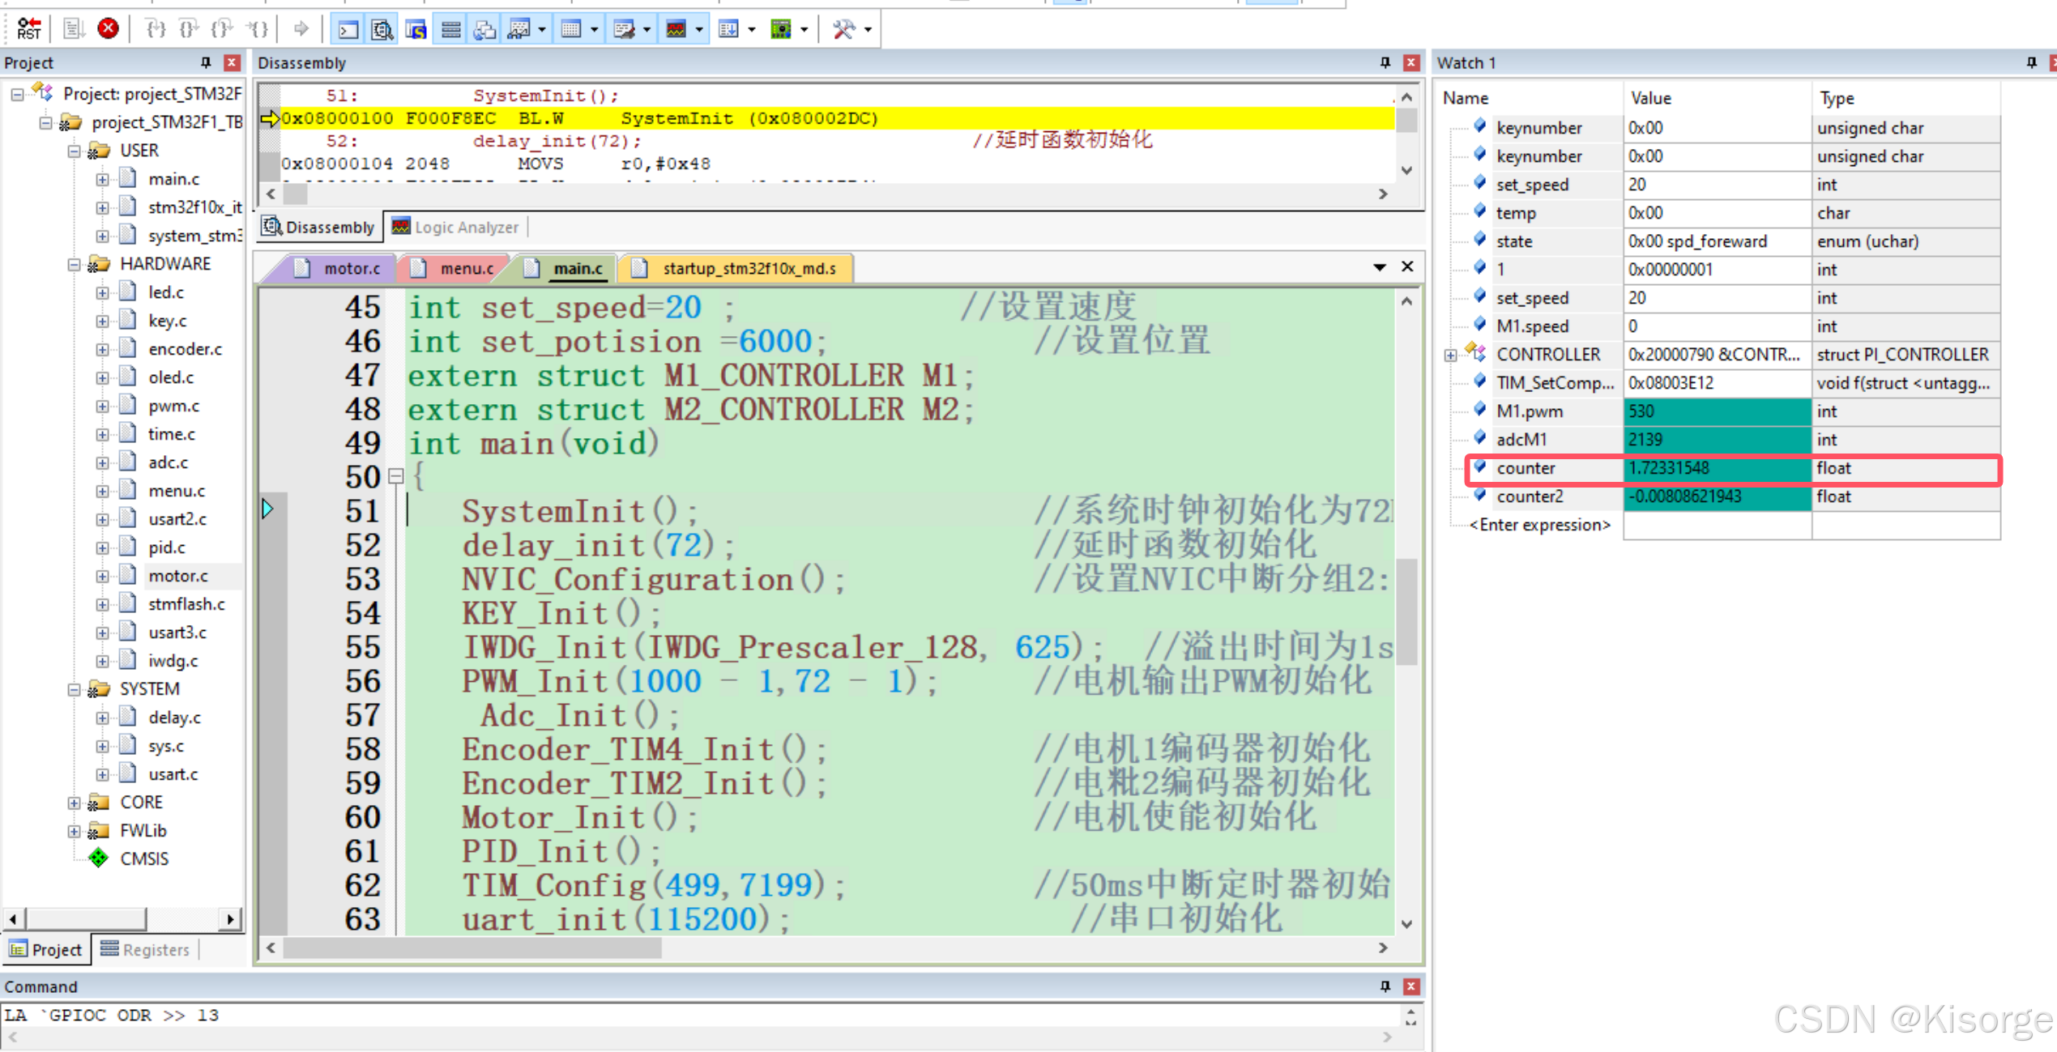
Task: Toggle the Disassembly Window toolbar icon
Action: [382, 30]
